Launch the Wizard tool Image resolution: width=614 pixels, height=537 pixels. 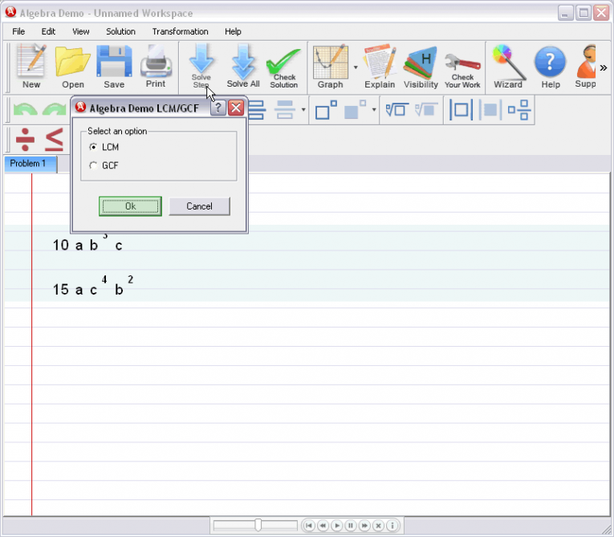coord(508,67)
